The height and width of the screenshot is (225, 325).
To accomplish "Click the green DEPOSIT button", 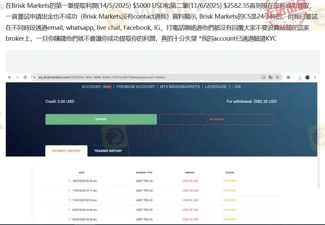I will [101, 119].
